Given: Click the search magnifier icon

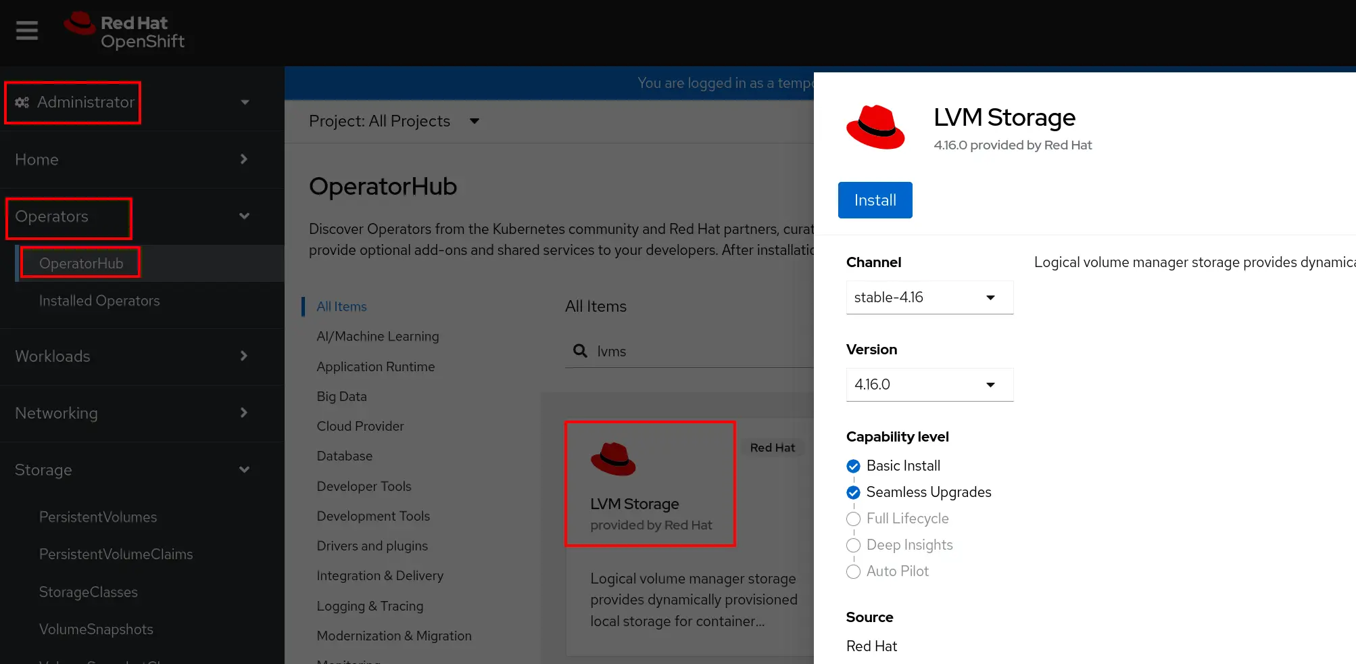Looking at the screenshot, I should coord(580,351).
